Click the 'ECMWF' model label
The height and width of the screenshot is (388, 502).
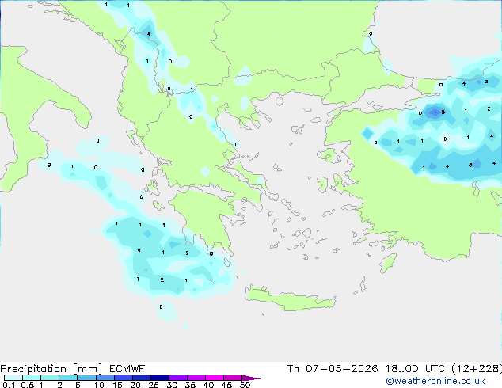click(127, 369)
